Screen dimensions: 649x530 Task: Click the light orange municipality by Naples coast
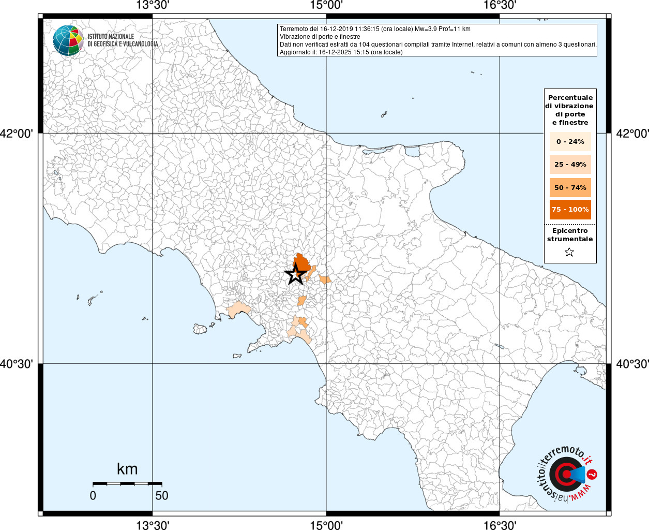point(238,310)
